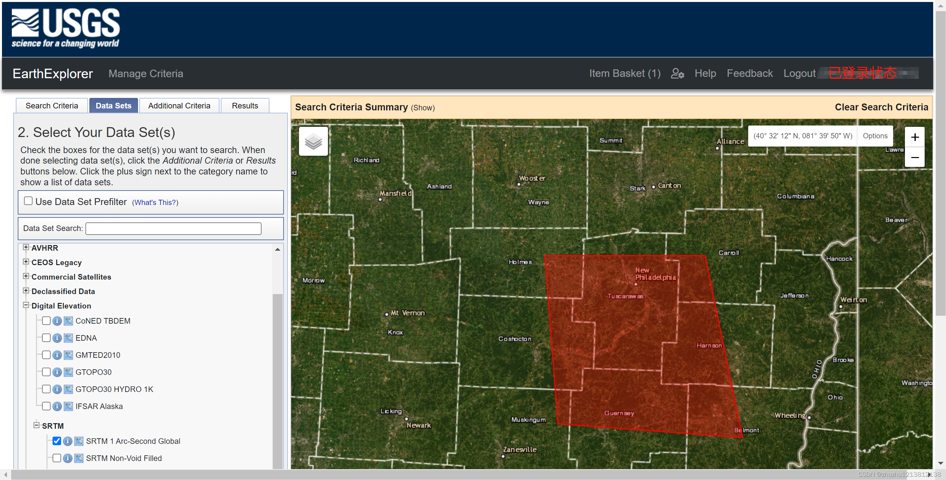The width and height of the screenshot is (946, 480).
Task: View info icon for GTOPO30 HYDRO 1K
Action: pyautogui.click(x=57, y=389)
